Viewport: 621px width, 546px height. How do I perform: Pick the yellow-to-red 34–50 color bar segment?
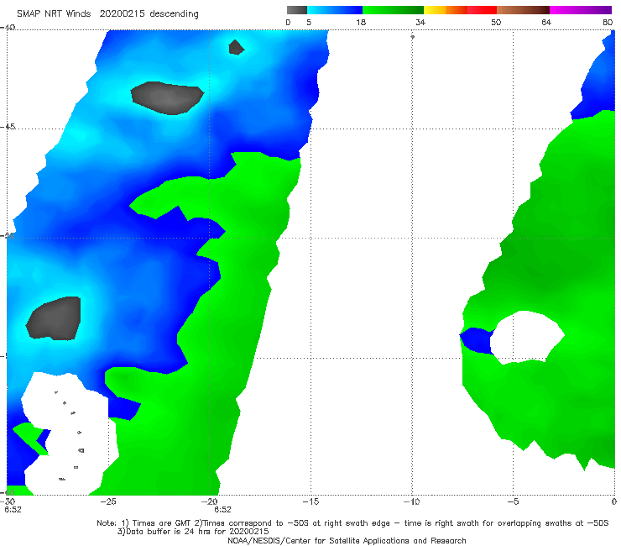[x=460, y=10]
